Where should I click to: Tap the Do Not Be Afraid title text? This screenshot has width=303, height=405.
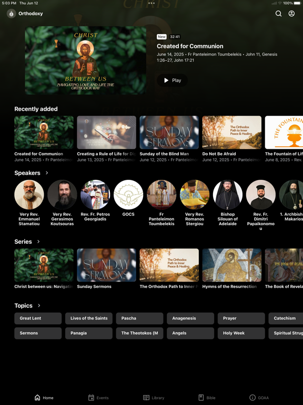point(219,153)
